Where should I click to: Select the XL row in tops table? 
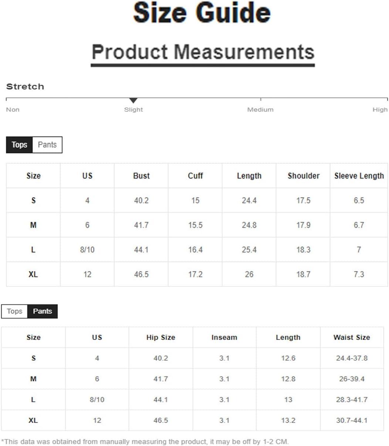(x=197, y=274)
